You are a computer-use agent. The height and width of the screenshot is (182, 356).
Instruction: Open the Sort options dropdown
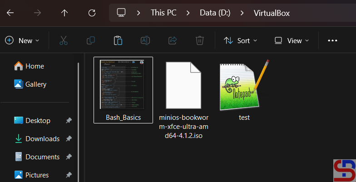241,40
